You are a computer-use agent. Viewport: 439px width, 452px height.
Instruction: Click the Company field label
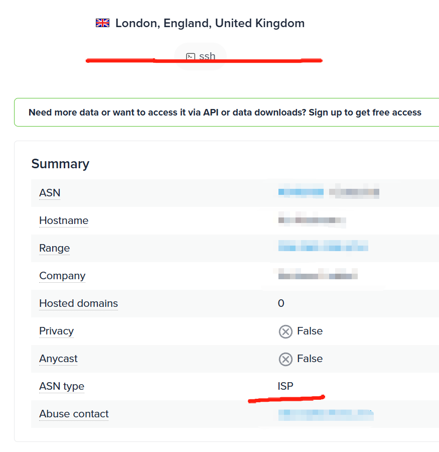point(62,276)
